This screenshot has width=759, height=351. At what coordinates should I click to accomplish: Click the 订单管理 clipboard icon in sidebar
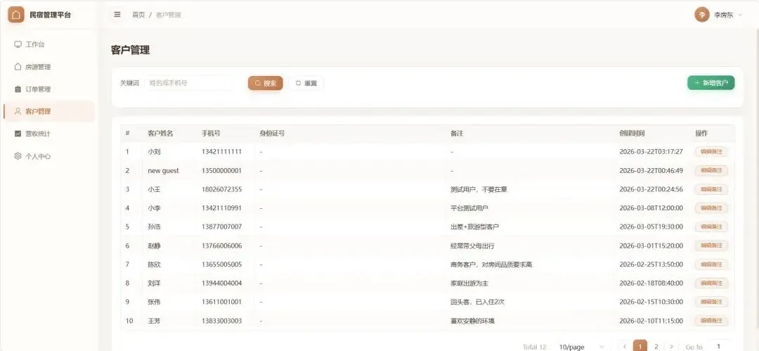click(18, 89)
